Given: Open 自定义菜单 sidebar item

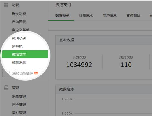Looking at the screenshot, I should (x=21, y=30).
